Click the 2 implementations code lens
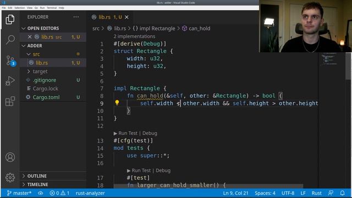The height and width of the screenshot is (198, 352). [134, 36]
